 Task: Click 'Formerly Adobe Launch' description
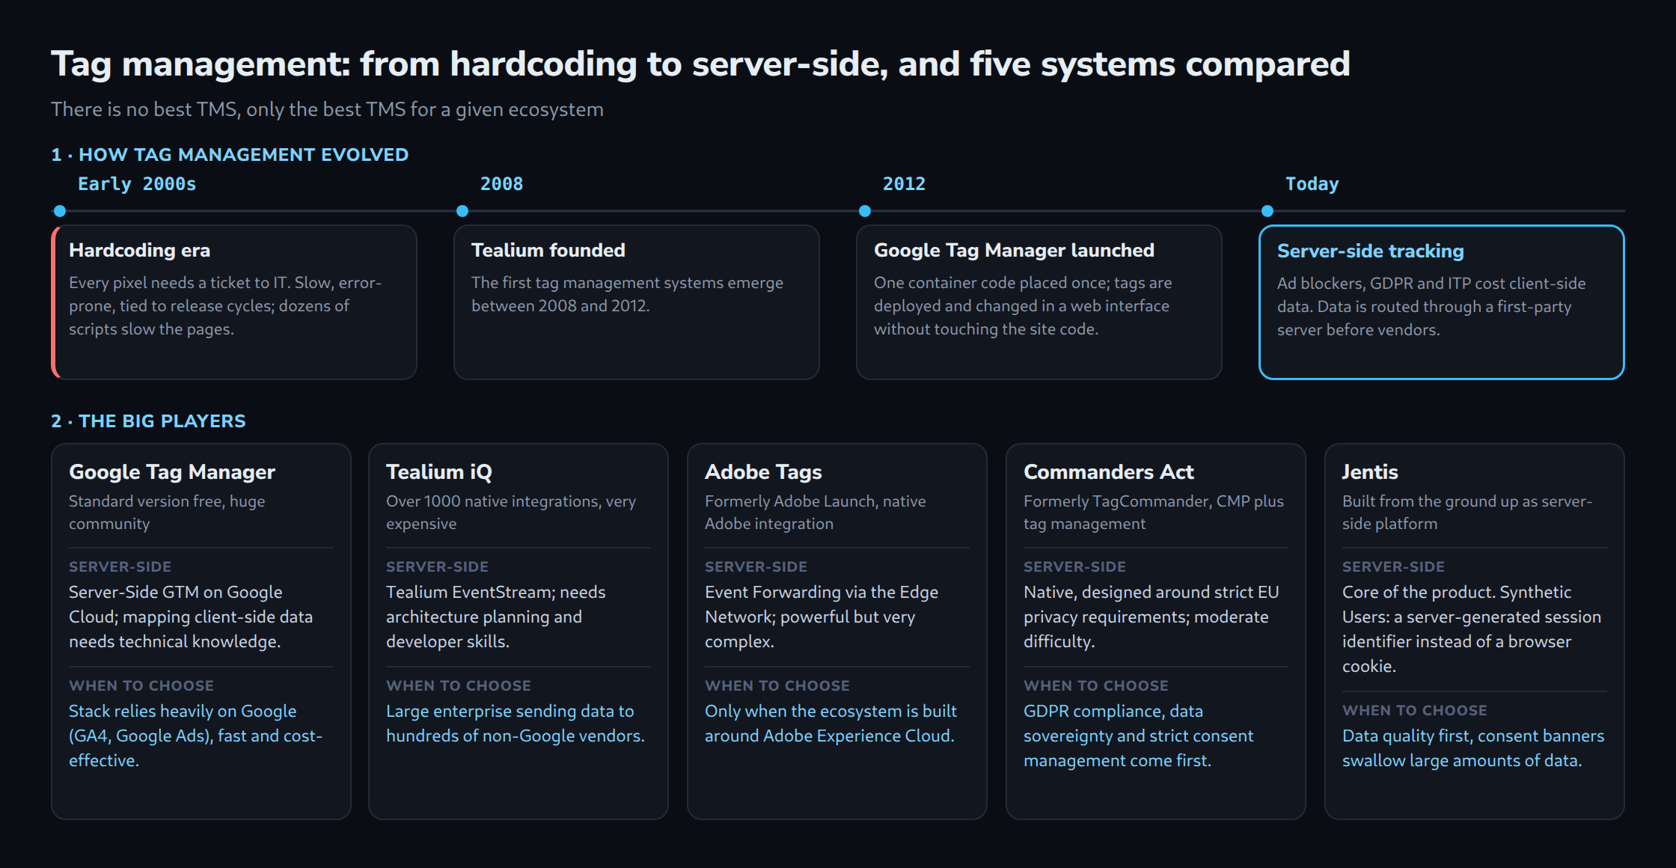(816, 513)
